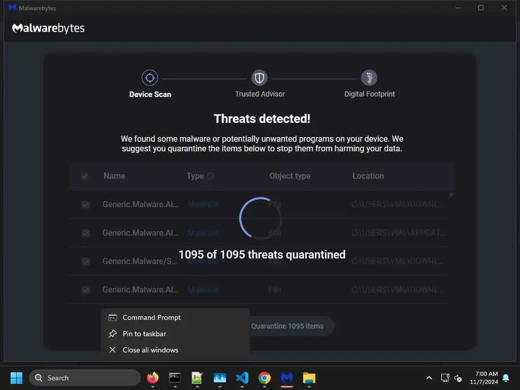
Task: Open Visual Studio Code from taskbar
Action: pyautogui.click(x=242, y=378)
